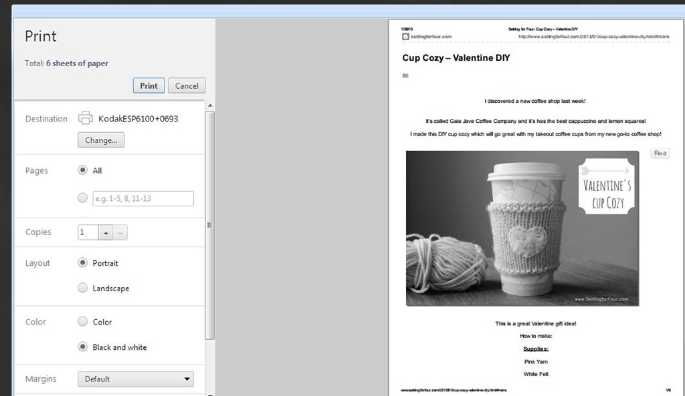Choose Portrait layout
This screenshot has width=685, height=396.
[82, 262]
